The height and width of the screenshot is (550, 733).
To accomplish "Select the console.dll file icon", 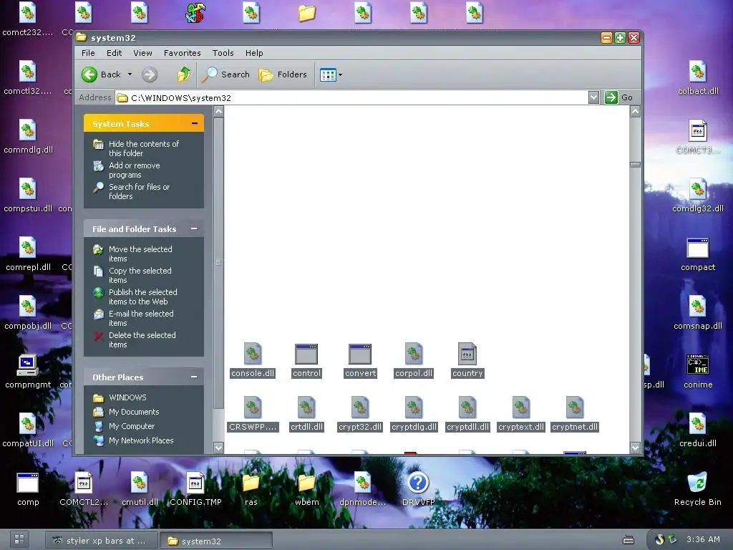I will pyautogui.click(x=253, y=354).
